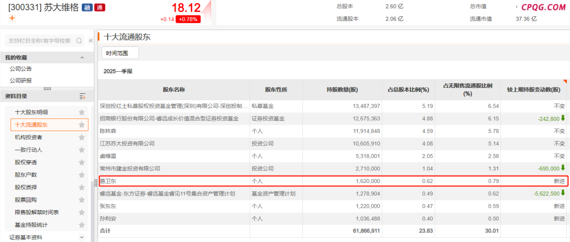Star the 股票回购 item

click(82, 200)
